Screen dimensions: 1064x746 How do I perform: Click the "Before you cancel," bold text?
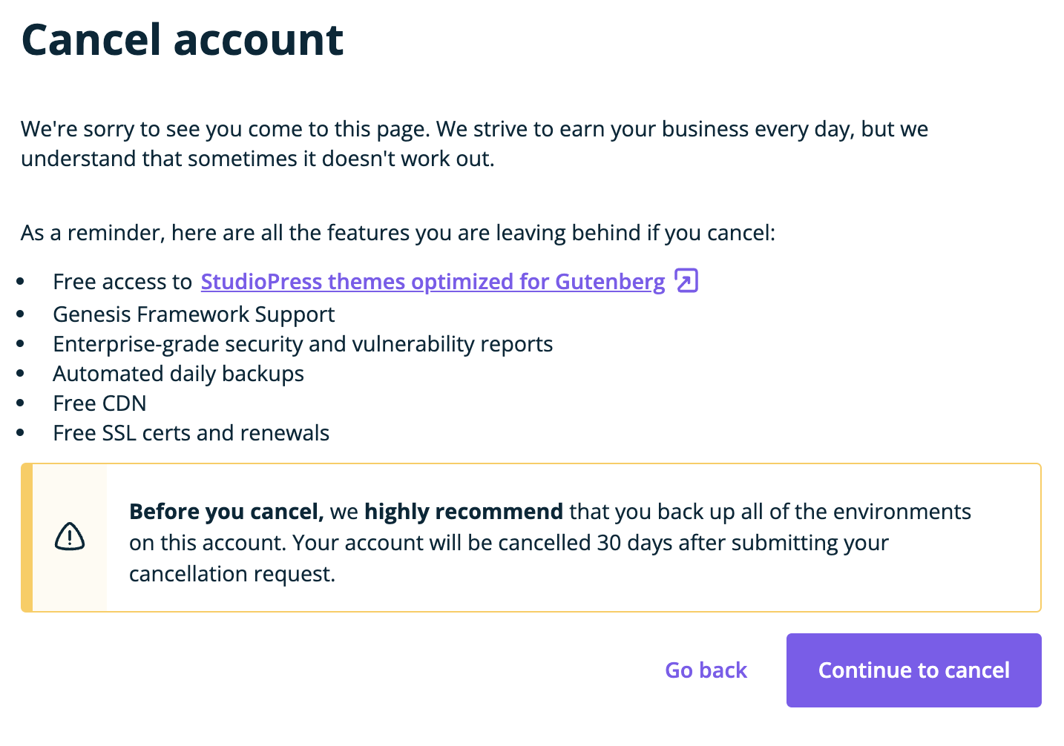coord(226,512)
